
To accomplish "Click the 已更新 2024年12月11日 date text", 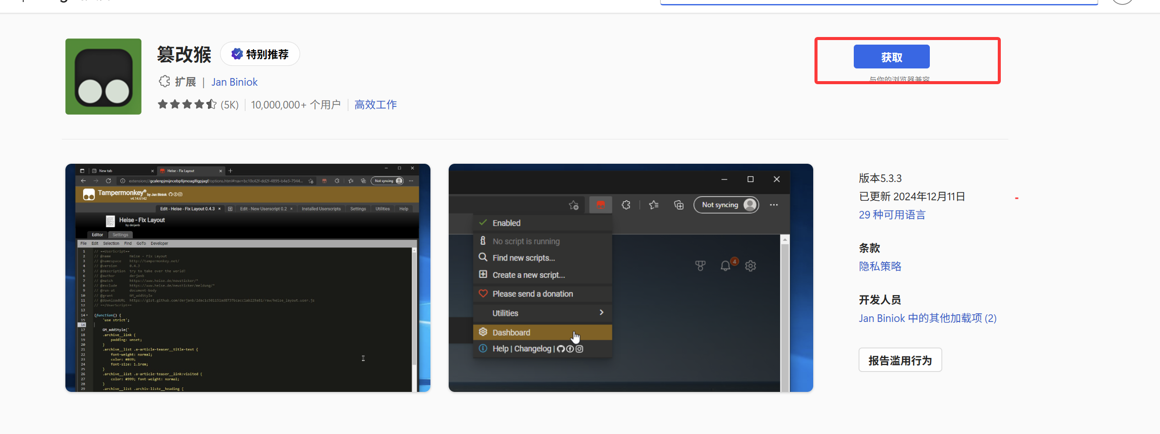I will click(912, 197).
